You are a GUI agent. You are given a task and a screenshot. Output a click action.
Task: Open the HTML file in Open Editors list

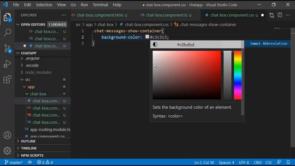(47, 32)
